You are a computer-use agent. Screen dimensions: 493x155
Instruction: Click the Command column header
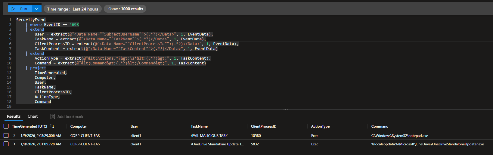click(x=380, y=126)
